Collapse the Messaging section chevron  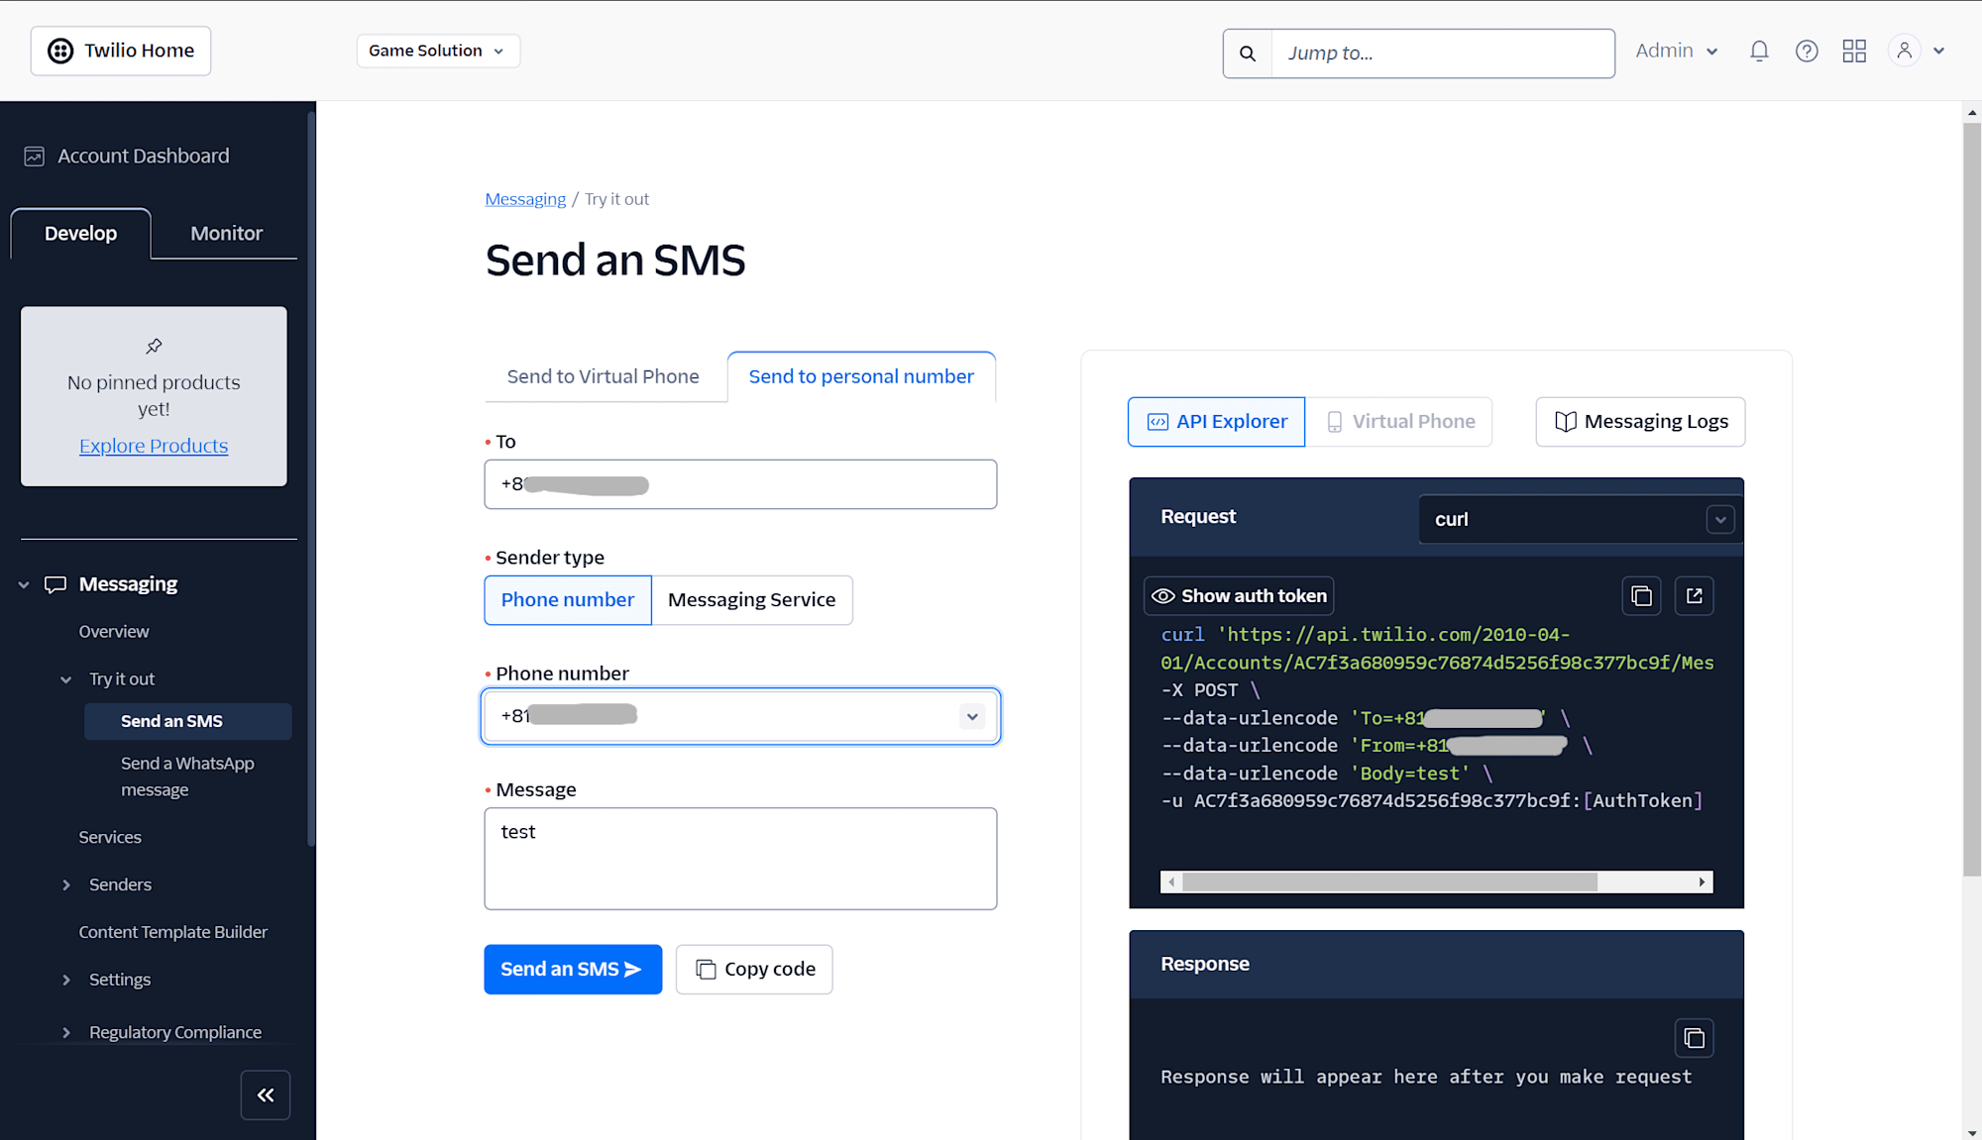pyautogui.click(x=24, y=585)
